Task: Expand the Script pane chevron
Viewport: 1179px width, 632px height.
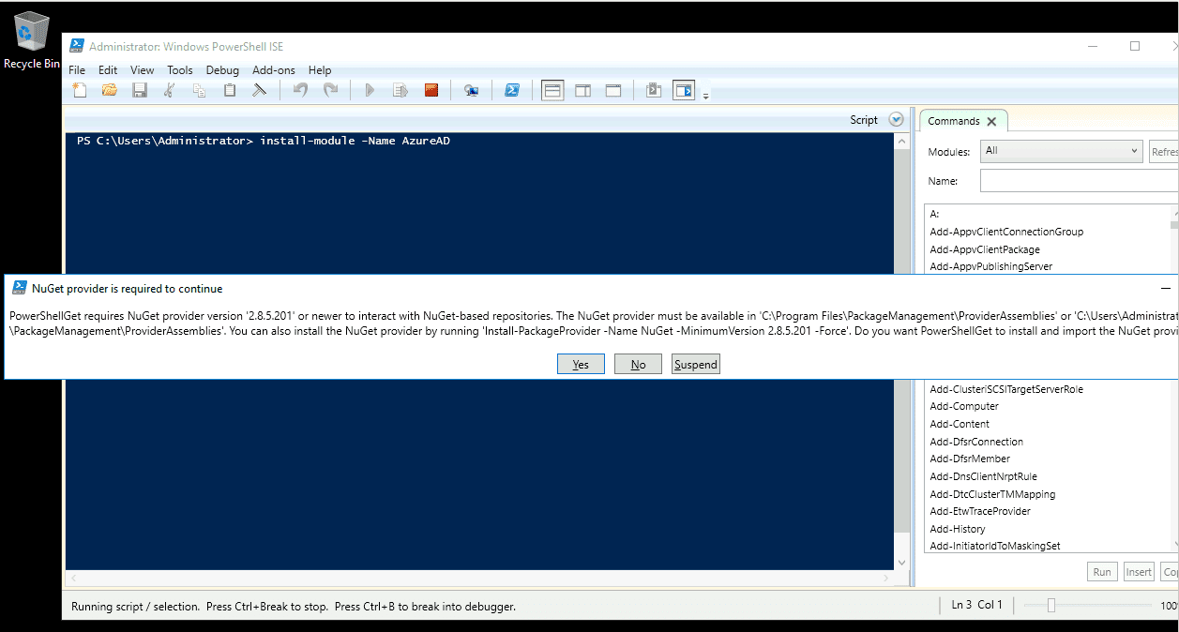Action: coord(896,120)
